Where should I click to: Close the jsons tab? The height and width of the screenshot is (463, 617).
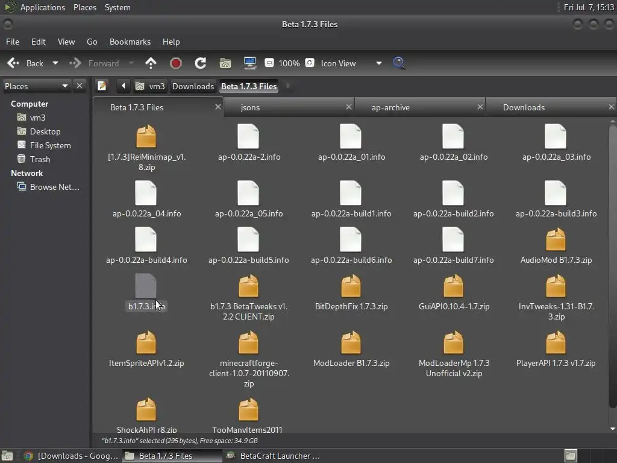349,107
